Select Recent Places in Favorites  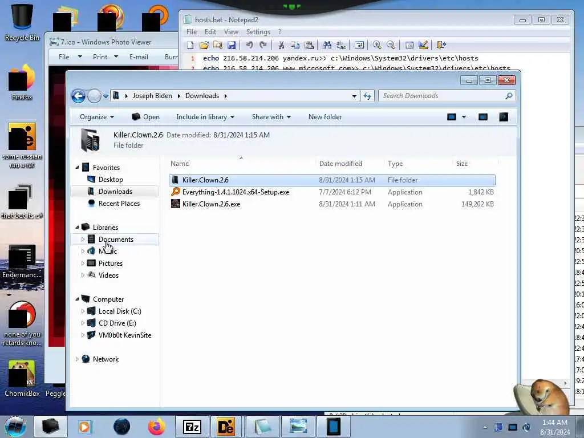pos(119,204)
